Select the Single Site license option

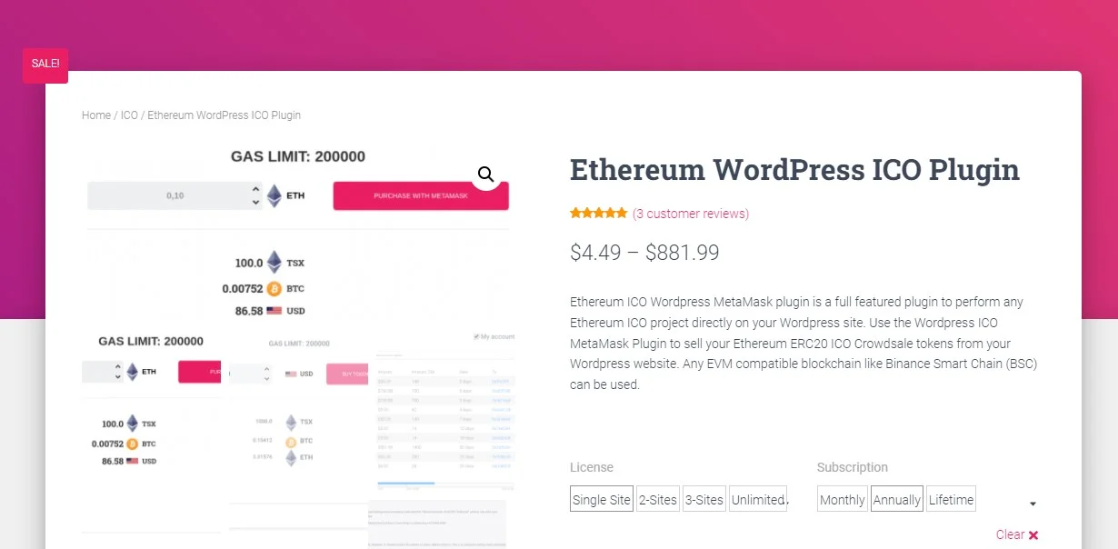point(601,498)
